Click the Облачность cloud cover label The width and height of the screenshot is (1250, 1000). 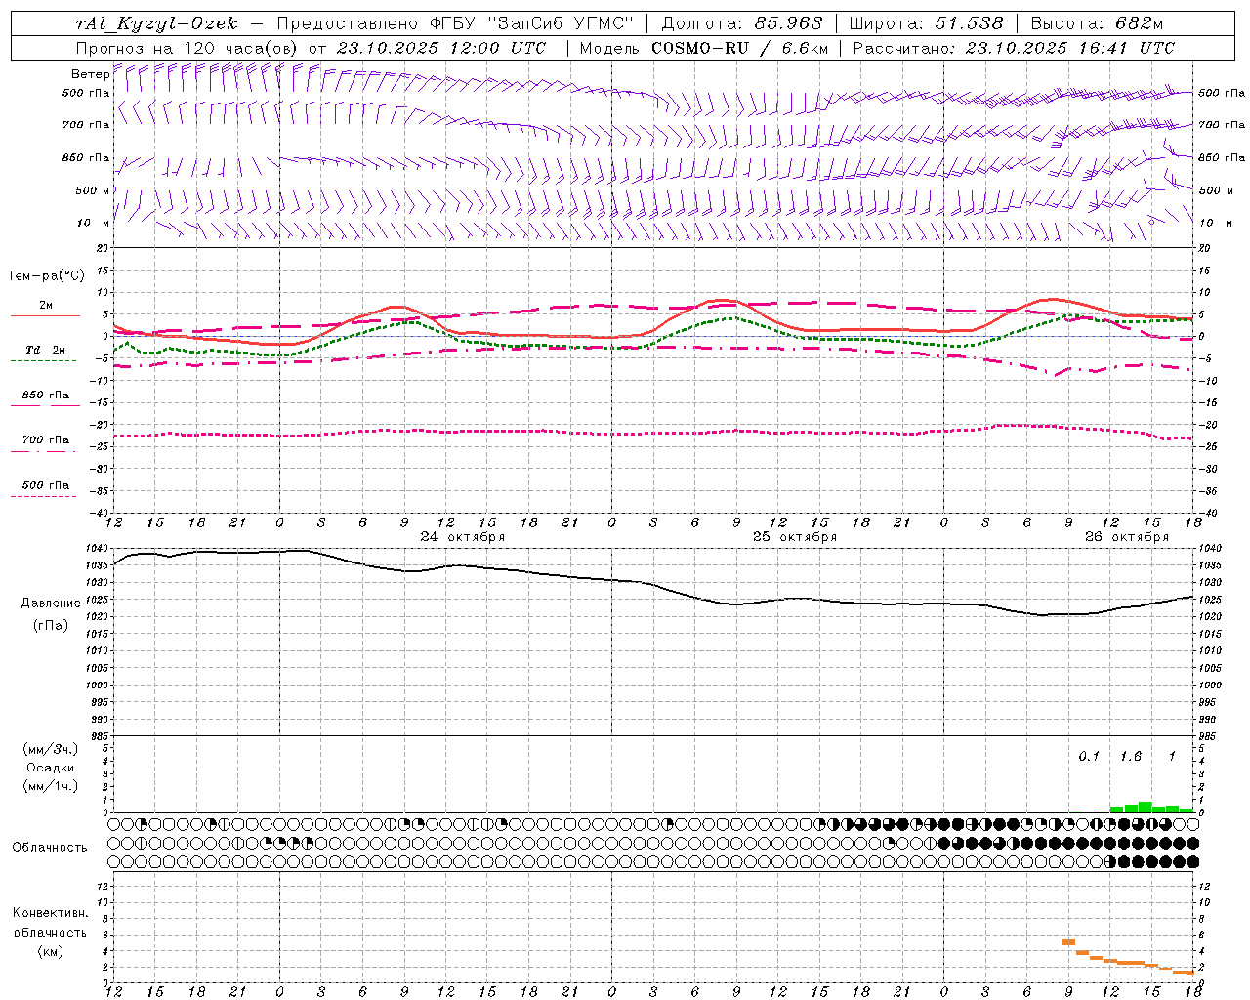click(50, 848)
